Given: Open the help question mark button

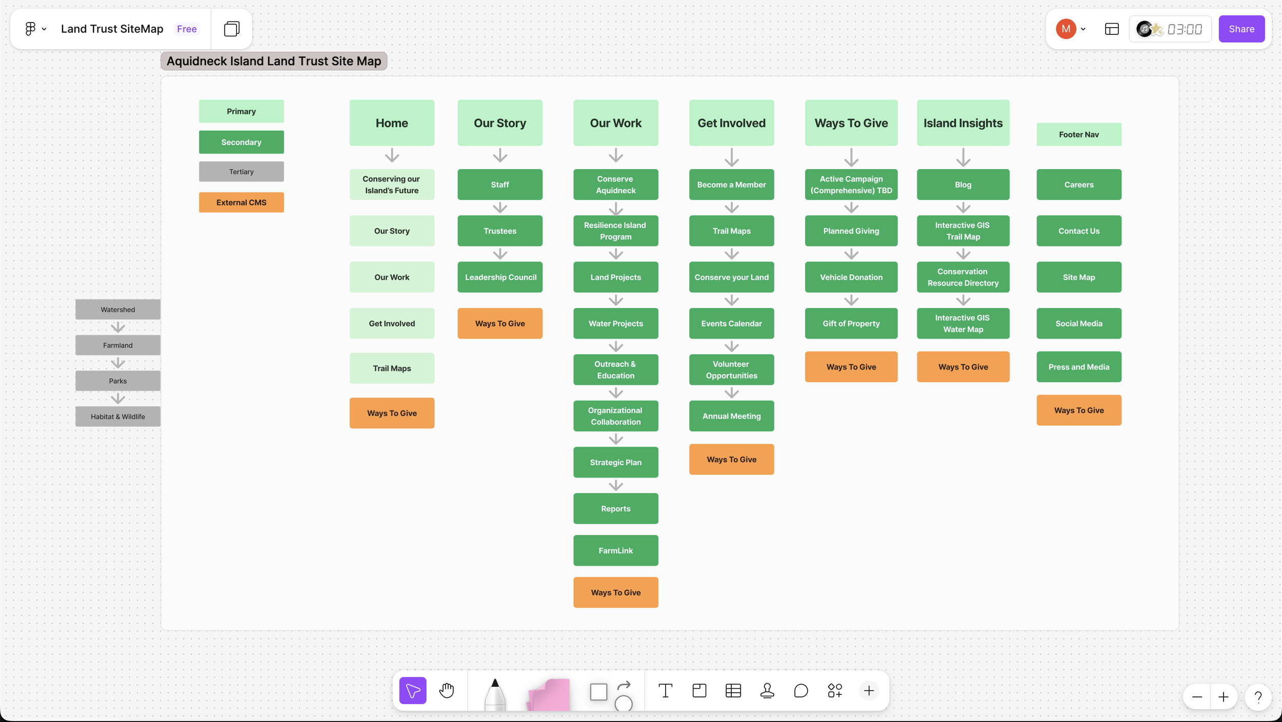Looking at the screenshot, I should [1258, 697].
